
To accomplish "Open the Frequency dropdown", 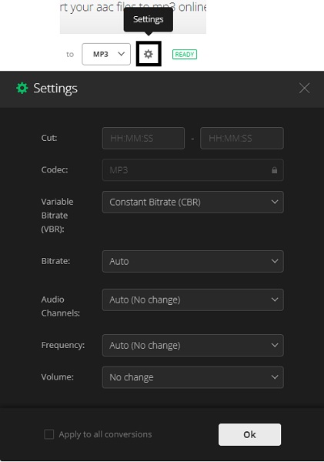I will point(193,345).
